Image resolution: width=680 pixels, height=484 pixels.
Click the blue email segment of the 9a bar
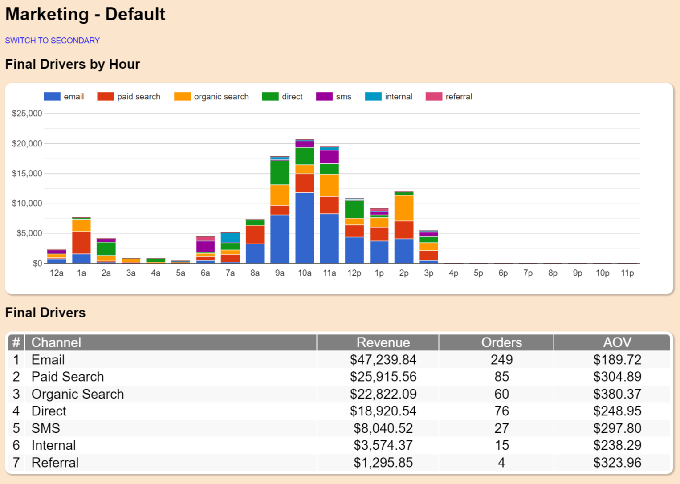coord(280,239)
